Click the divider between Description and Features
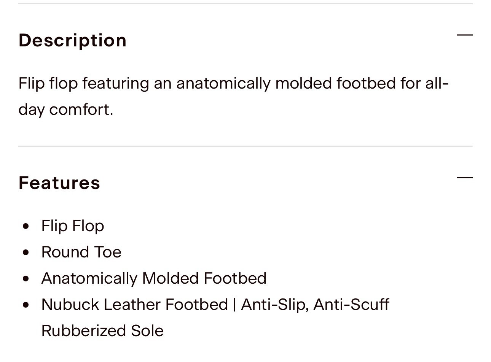Screen dimensions: 491x362 (245, 146)
